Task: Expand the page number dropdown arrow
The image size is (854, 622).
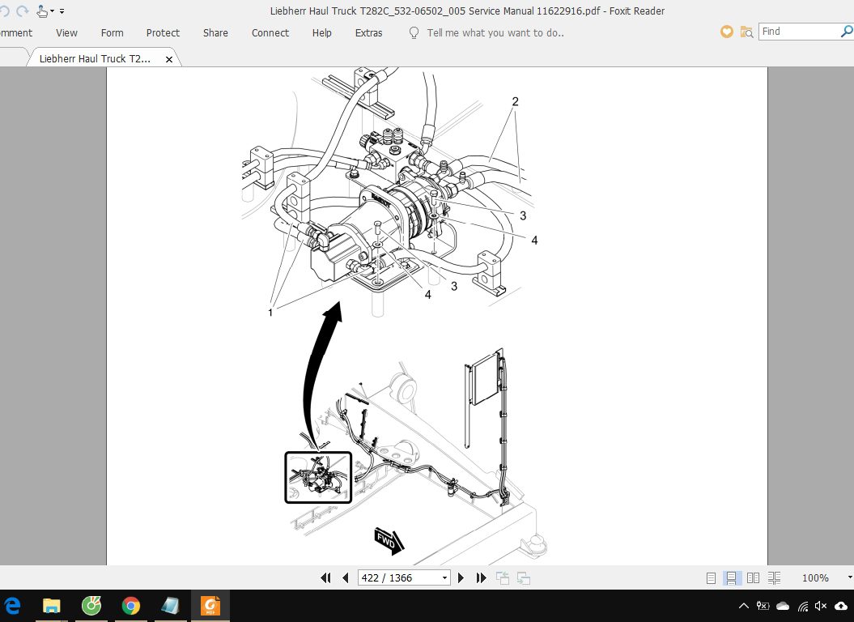Action: [444, 577]
